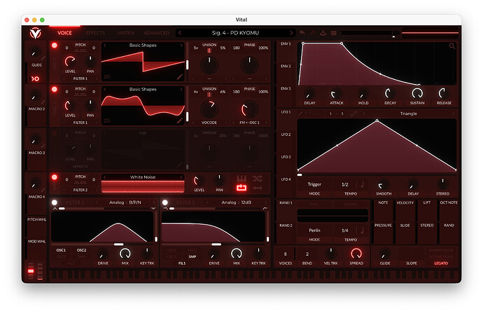Next LFO shape arrow beside Triangle
This screenshot has height=311, width=483.
click(453, 113)
